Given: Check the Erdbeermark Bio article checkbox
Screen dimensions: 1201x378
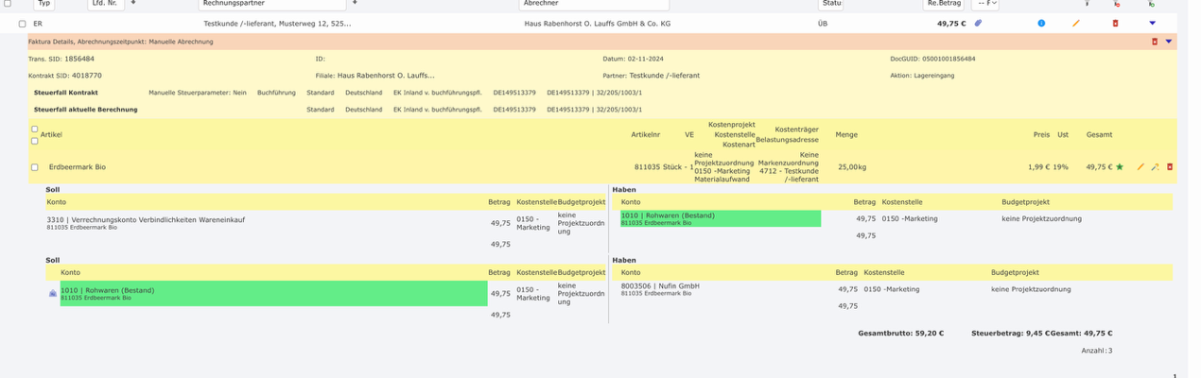Looking at the screenshot, I should pos(35,167).
